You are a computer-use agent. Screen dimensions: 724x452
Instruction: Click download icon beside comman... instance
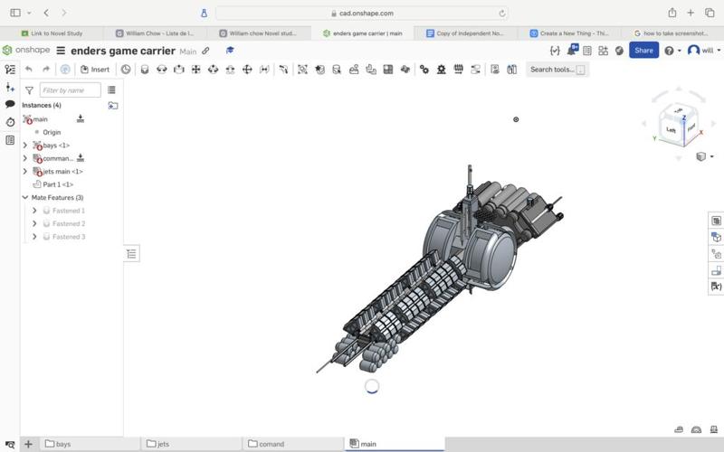coord(81,157)
